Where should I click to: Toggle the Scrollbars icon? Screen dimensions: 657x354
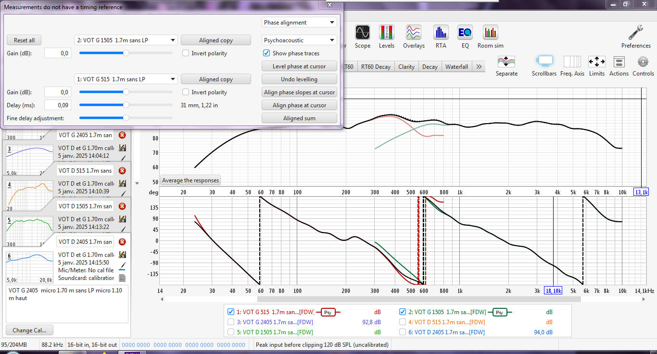(x=545, y=62)
